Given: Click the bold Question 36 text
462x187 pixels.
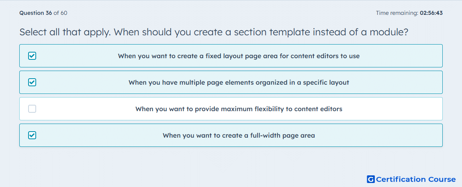Looking at the screenshot, I should (x=36, y=13).
